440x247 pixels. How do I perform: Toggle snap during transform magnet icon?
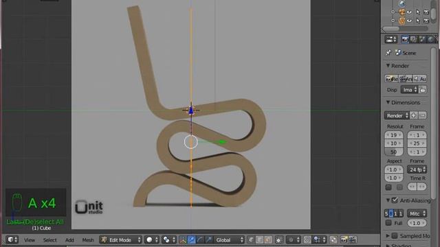307,239
